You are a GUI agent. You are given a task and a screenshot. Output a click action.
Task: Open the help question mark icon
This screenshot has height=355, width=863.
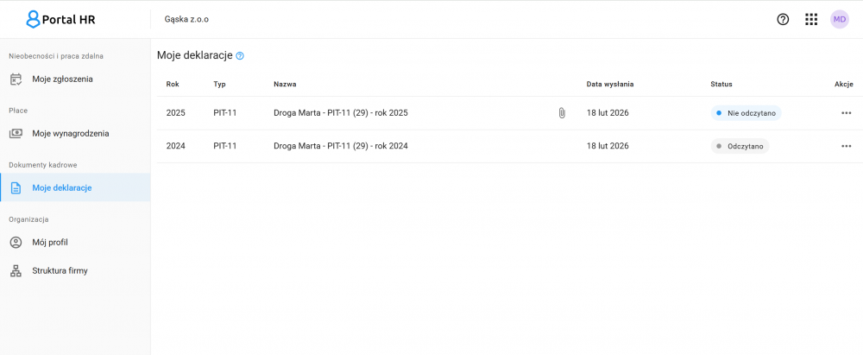click(783, 19)
